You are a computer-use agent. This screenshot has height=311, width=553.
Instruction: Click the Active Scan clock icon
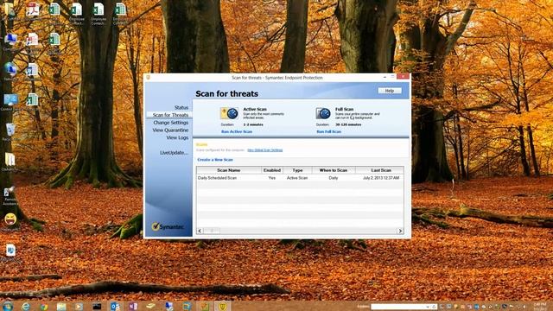pos(229,113)
